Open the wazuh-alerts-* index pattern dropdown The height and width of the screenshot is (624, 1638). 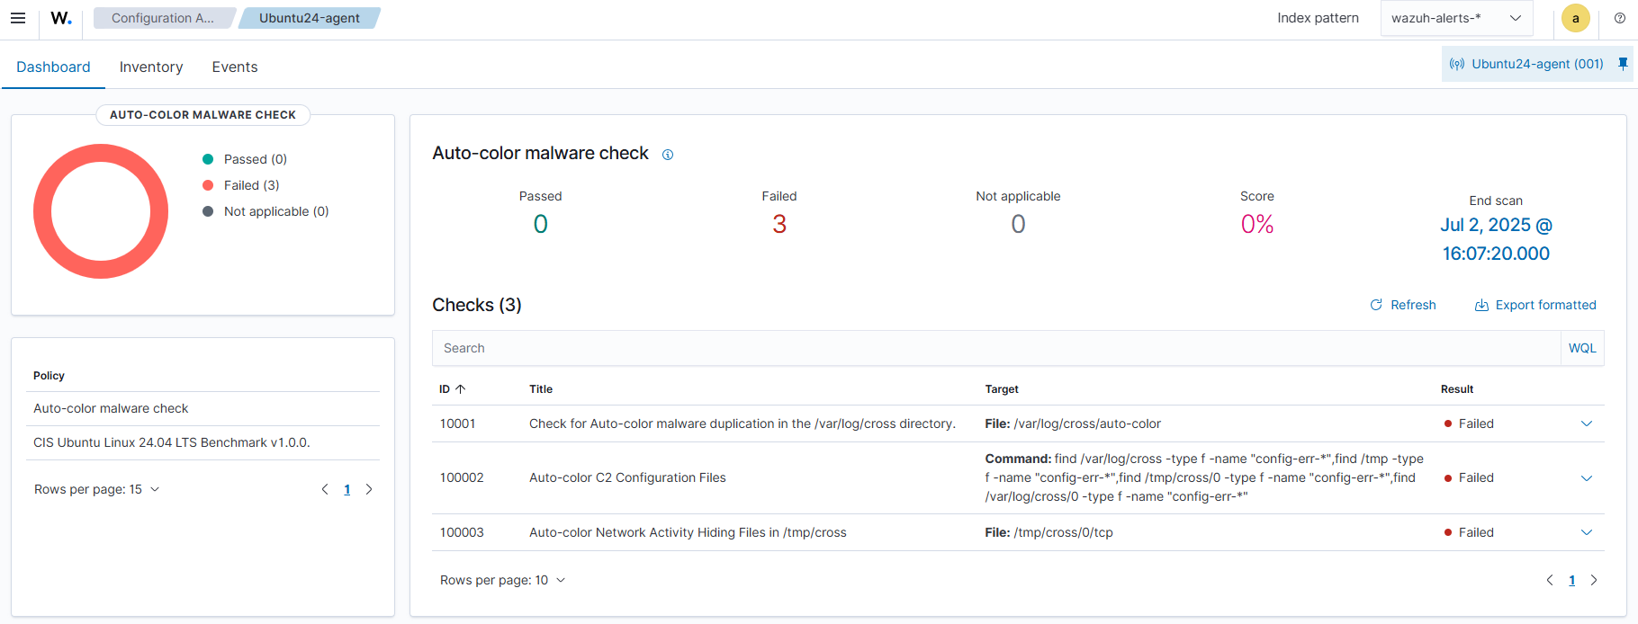(x=1456, y=18)
